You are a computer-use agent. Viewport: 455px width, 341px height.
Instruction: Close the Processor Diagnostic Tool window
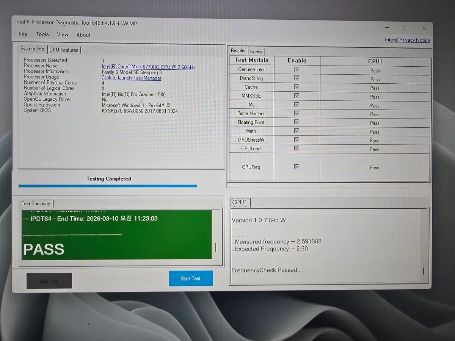click(x=424, y=28)
